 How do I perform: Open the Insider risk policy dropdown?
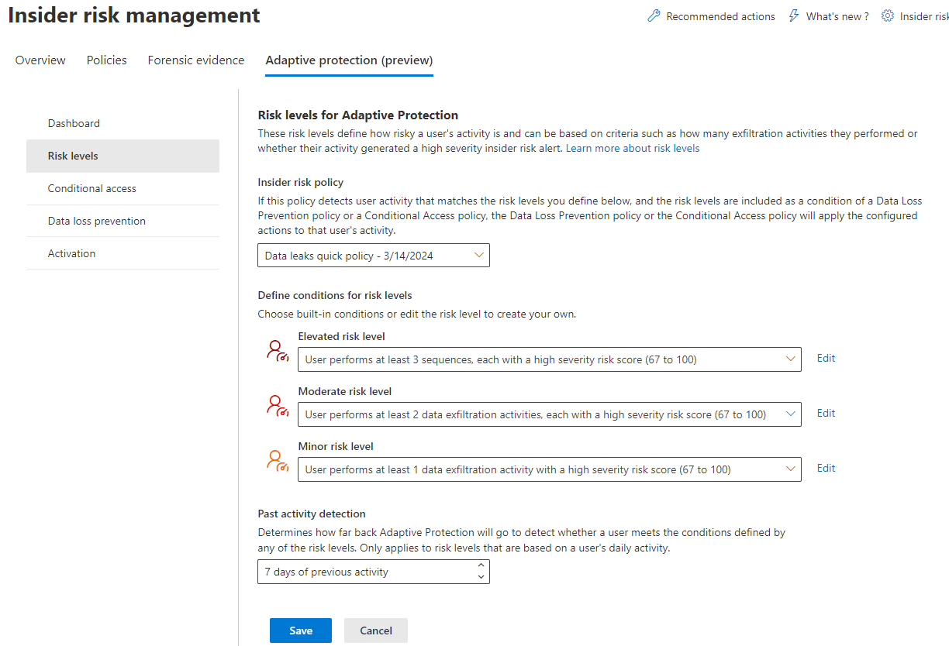373,256
